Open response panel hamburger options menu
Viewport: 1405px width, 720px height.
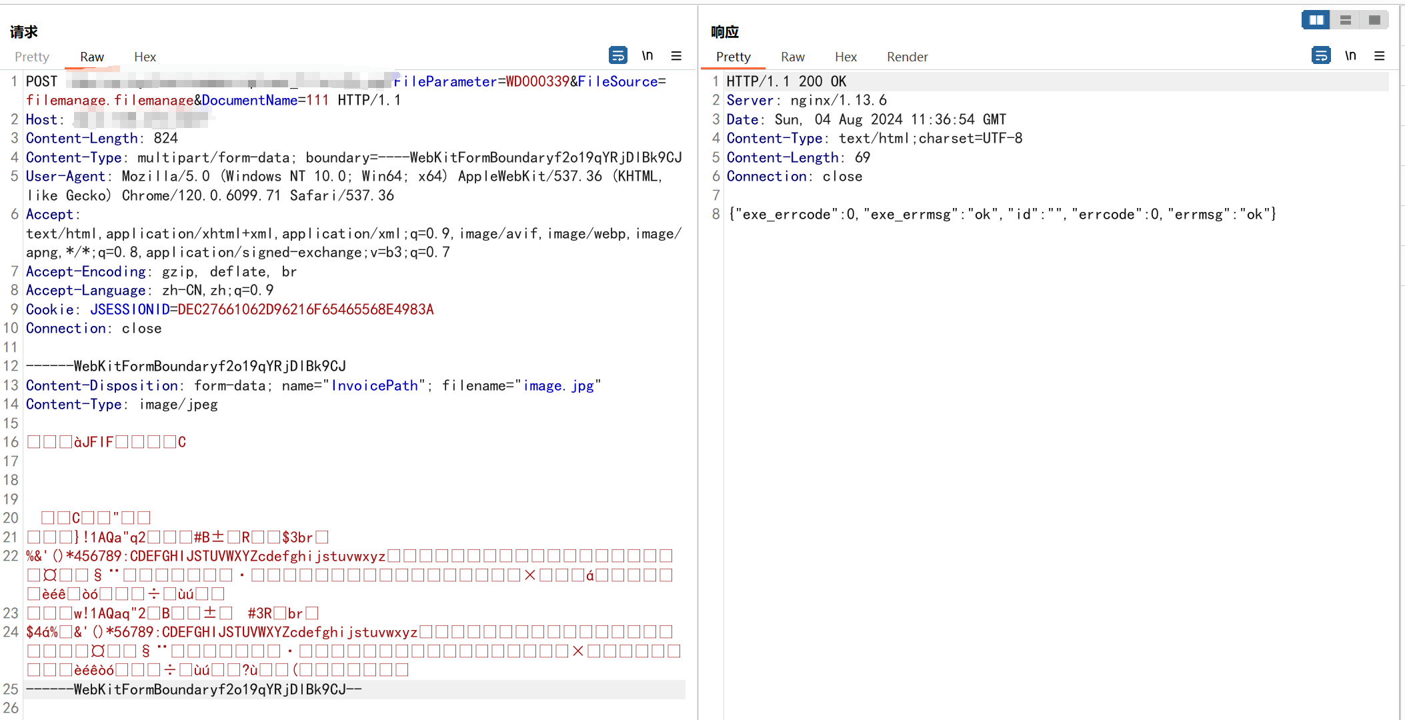(x=1380, y=55)
